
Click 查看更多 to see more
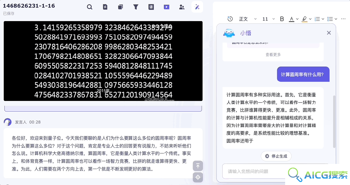click(273, 55)
